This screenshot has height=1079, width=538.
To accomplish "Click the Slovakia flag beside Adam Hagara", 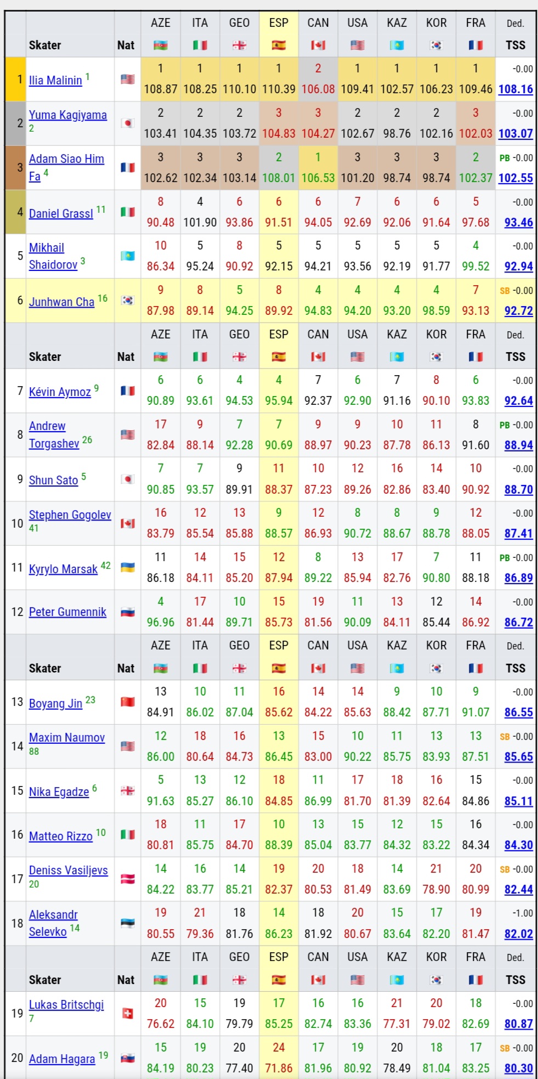I will tap(127, 1058).
